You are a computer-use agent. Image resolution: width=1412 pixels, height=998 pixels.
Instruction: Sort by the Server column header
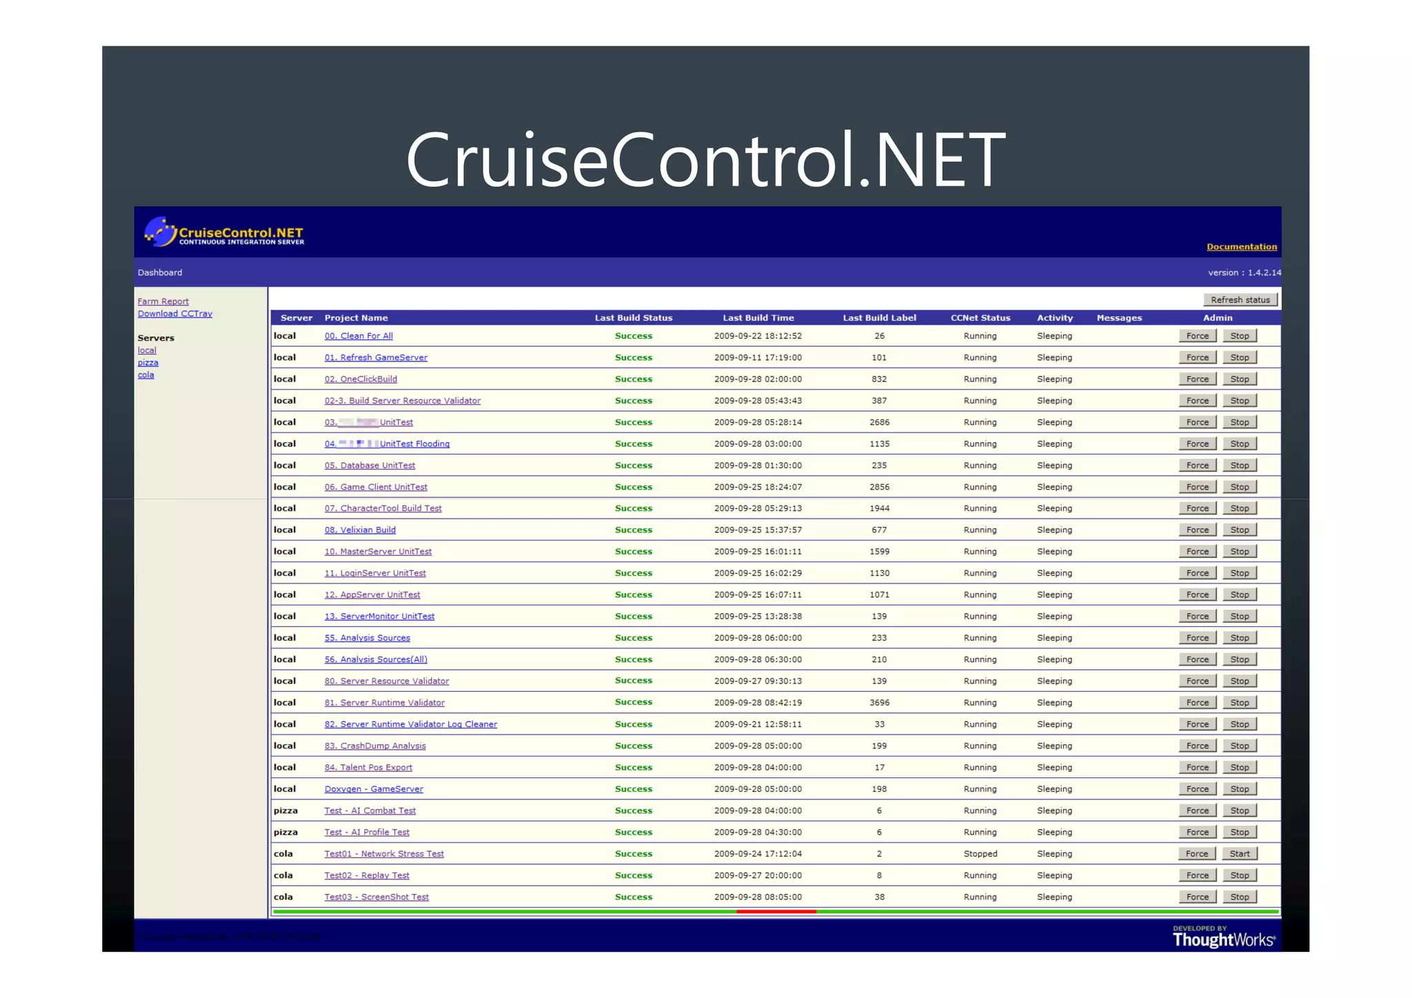296,318
